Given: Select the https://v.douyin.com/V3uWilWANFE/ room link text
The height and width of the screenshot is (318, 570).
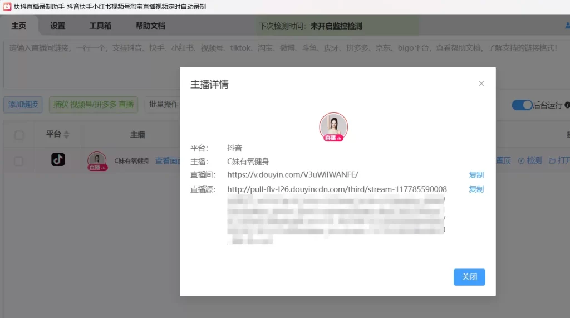Looking at the screenshot, I should point(293,175).
